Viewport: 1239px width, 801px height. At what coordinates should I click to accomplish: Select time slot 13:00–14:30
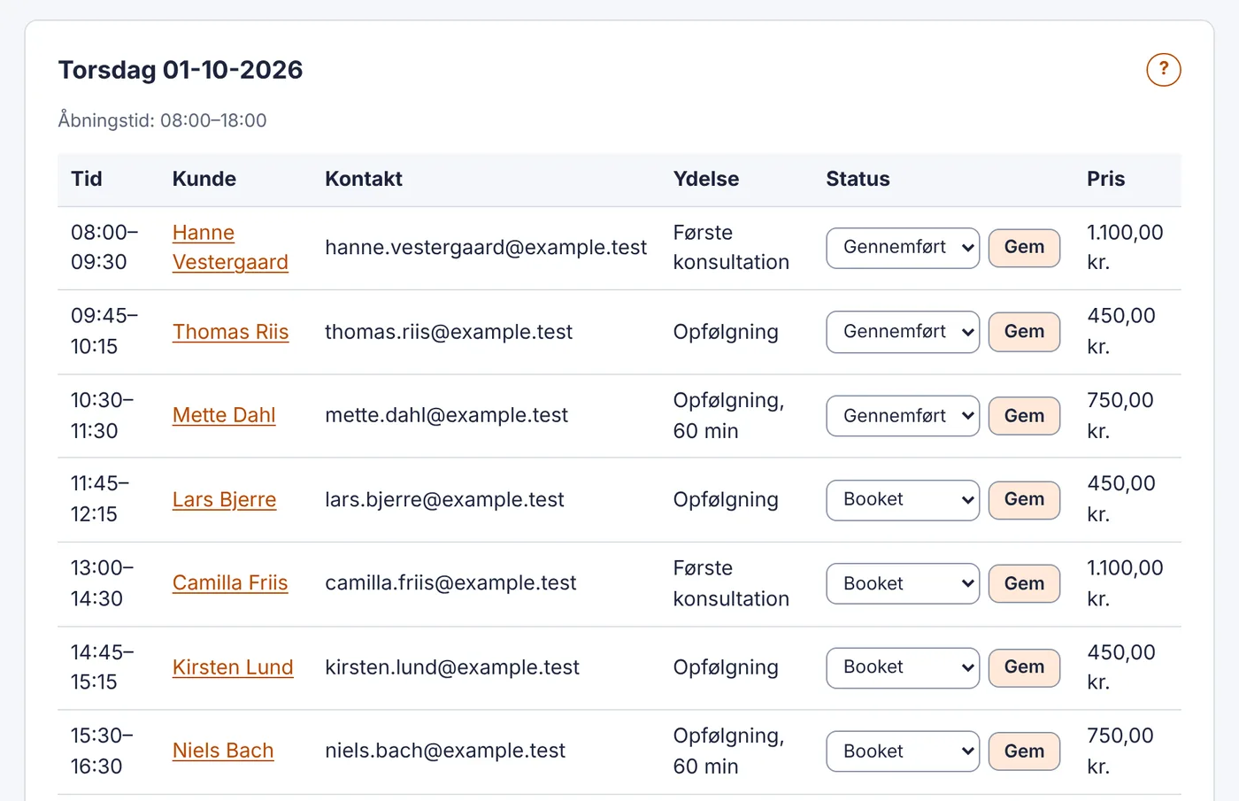103,583
